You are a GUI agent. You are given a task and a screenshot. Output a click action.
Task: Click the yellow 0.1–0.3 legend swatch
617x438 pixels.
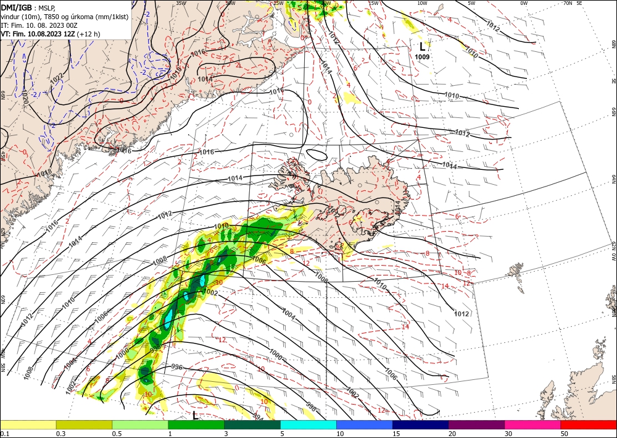coord(28,424)
